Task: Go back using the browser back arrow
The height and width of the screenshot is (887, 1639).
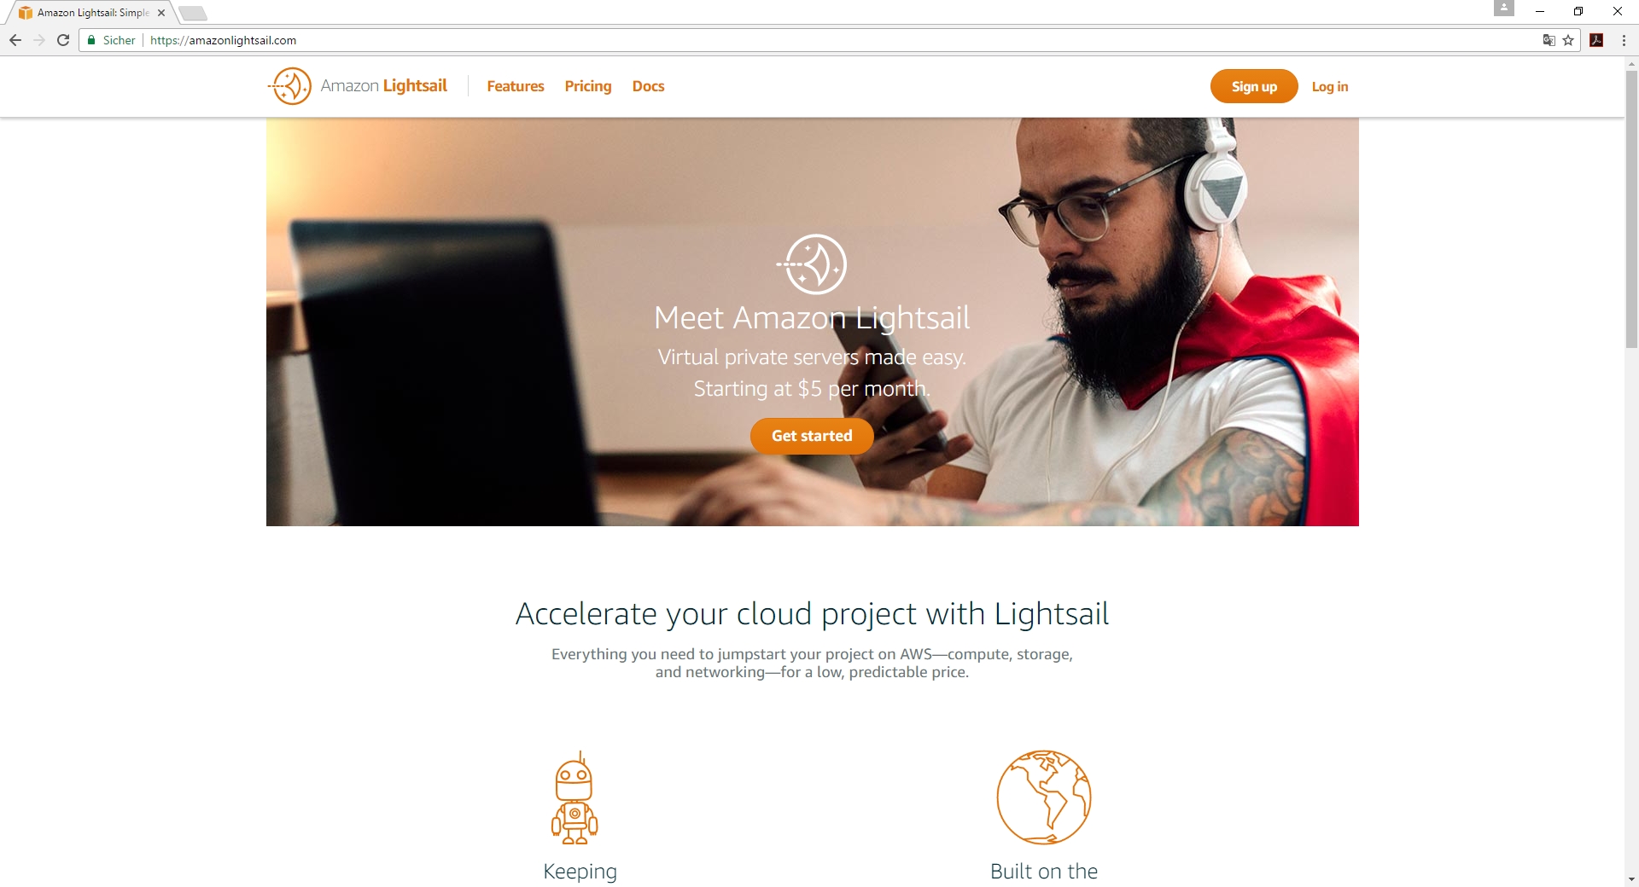Action: (x=15, y=40)
